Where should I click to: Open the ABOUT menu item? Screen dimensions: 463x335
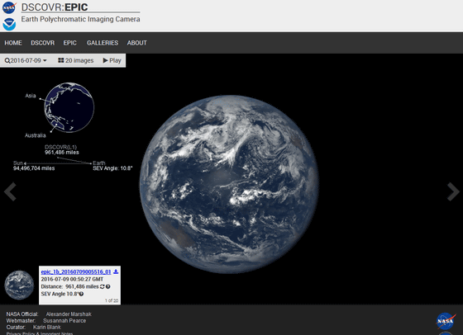point(137,43)
